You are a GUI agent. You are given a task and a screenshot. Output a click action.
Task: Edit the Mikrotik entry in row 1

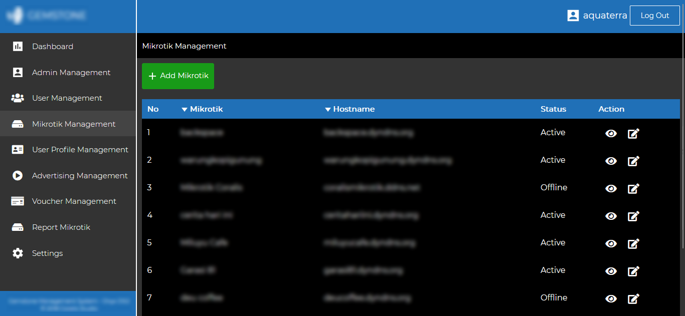(633, 134)
